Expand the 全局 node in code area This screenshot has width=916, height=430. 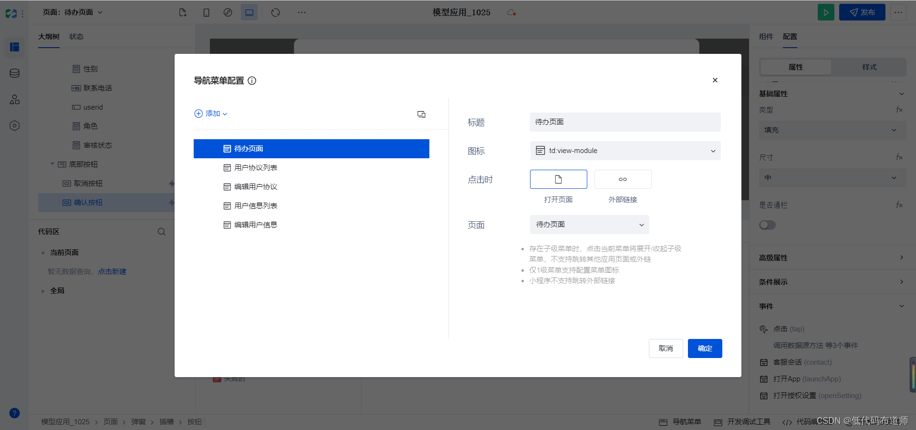pyautogui.click(x=43, y=291)
